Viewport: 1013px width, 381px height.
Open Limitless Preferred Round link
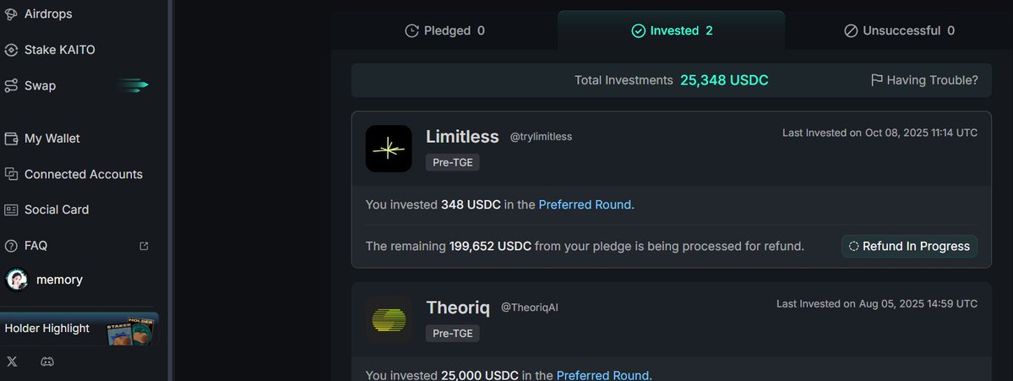click(x=585, y=204)
